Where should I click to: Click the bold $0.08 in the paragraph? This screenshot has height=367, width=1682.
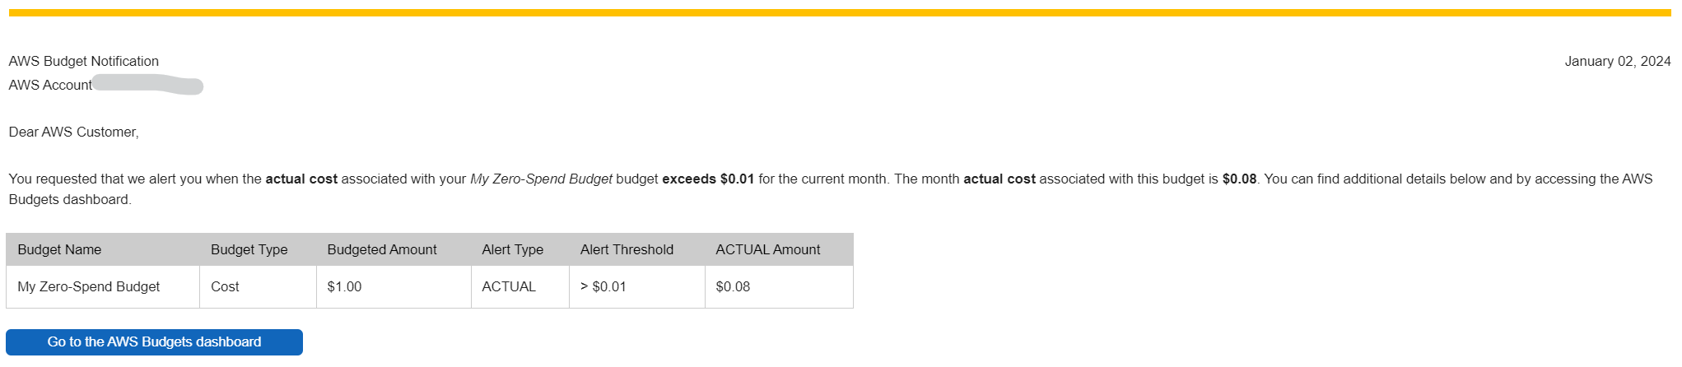coord(1239,179)
